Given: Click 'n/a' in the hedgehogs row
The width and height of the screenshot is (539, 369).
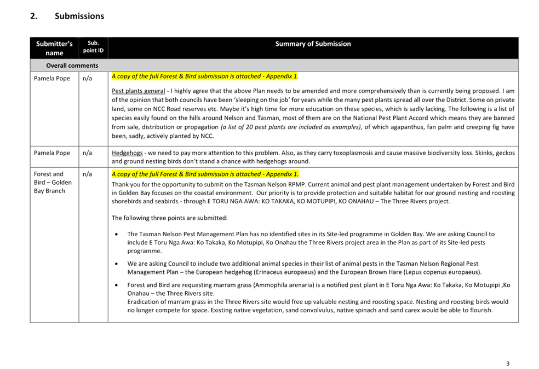Looking at the screenshot, I should coord(87,153).
